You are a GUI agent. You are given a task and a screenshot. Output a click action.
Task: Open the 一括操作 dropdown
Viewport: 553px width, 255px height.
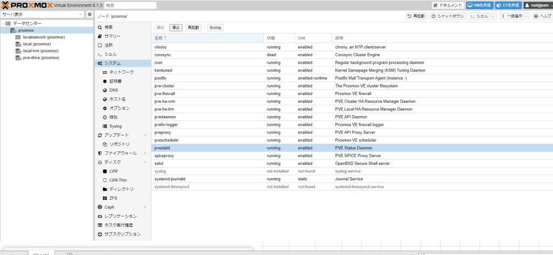click(515, 16)
